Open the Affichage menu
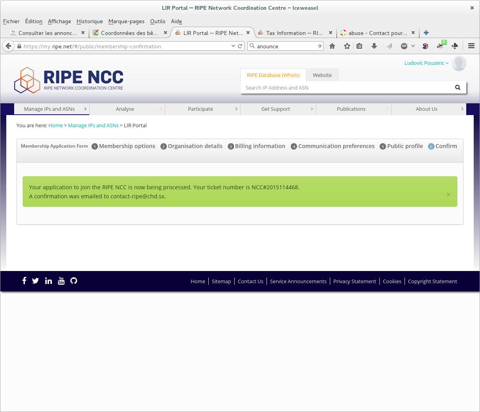 (x=59, y=21)
